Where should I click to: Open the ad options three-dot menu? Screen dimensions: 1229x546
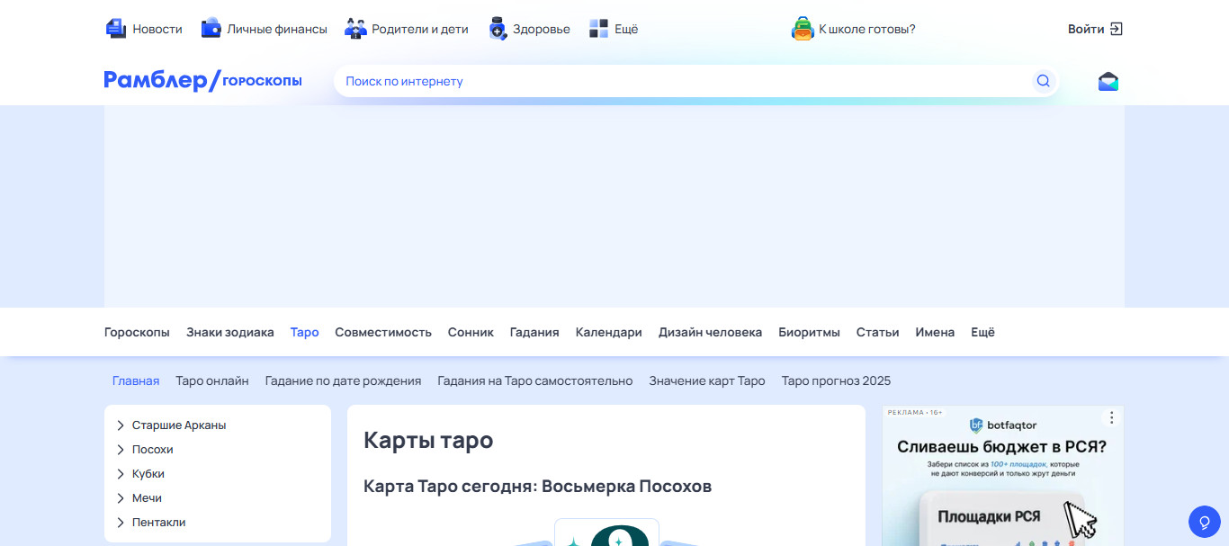point(1112,417)
